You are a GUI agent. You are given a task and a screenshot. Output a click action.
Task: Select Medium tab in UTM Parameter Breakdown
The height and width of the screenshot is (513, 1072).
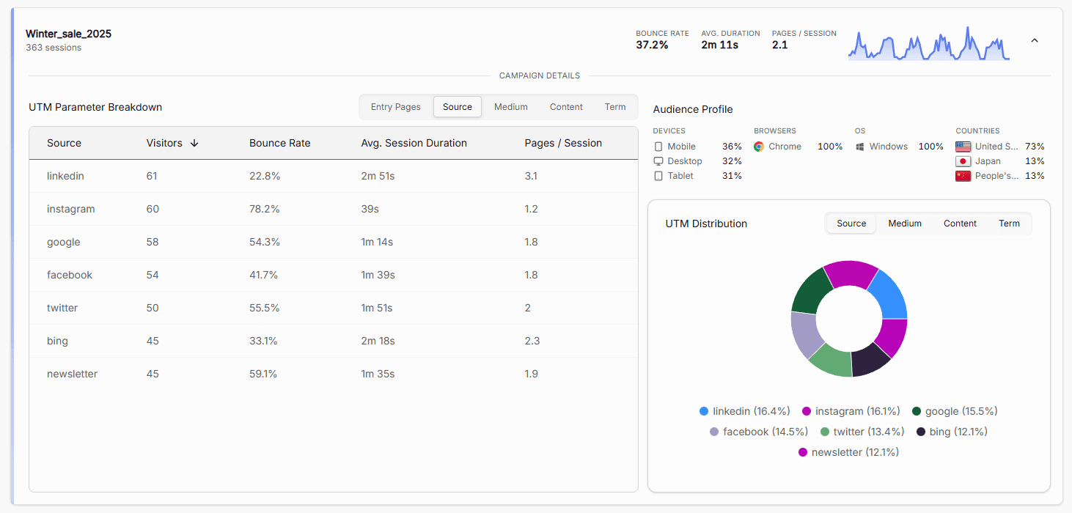510,107
